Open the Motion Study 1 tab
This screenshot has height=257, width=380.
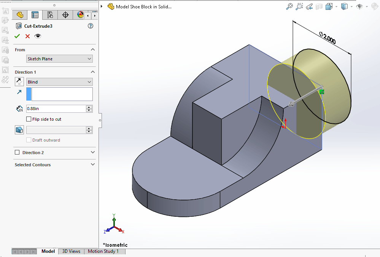(x=103, y=251)
